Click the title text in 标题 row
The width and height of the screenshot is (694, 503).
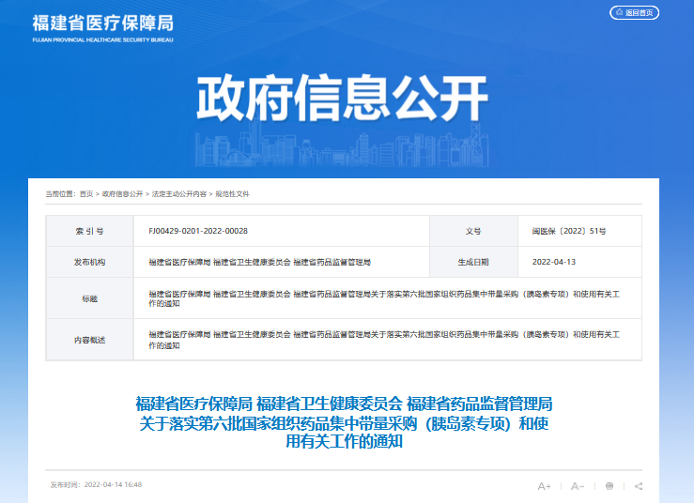click(384, 298)
